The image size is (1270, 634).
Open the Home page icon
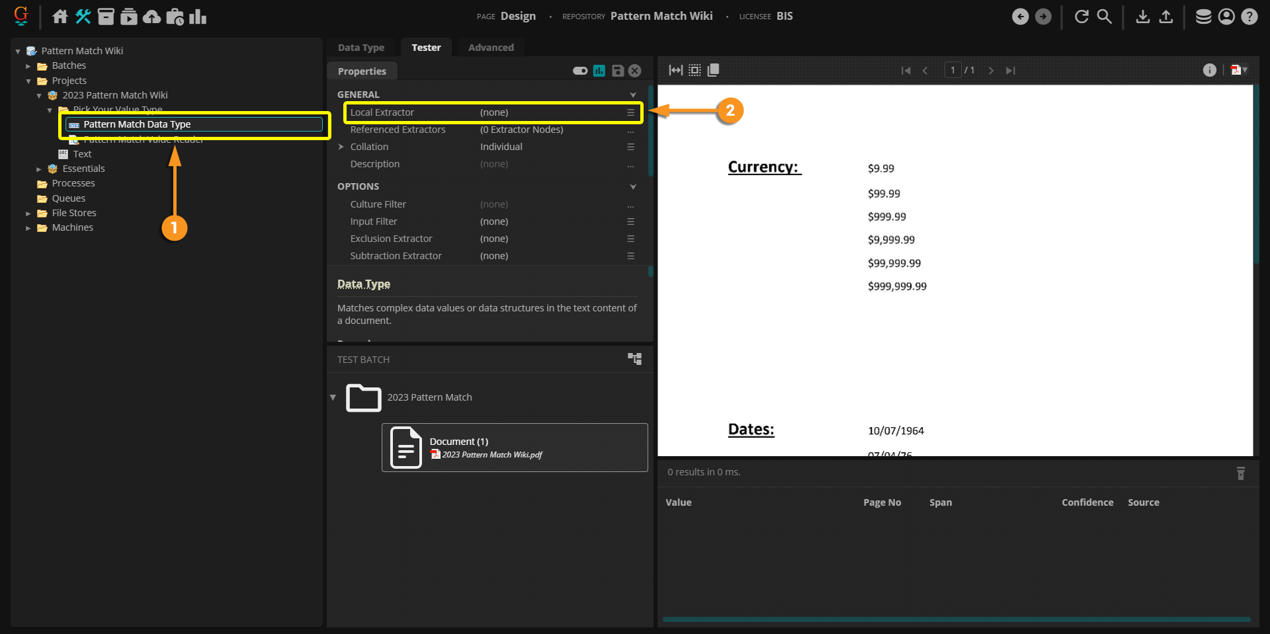pyautogui.click(x=60, y=17)
